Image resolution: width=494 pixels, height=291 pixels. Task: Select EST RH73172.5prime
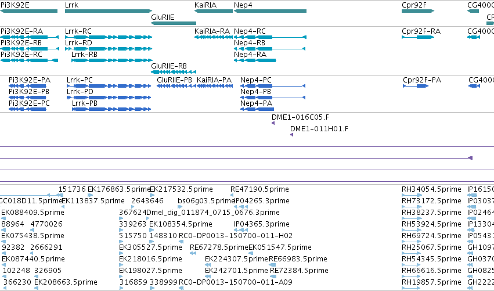pos(412,207)
